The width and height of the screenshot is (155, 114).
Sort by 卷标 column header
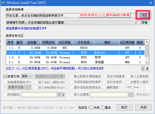(x=107, y=43)
